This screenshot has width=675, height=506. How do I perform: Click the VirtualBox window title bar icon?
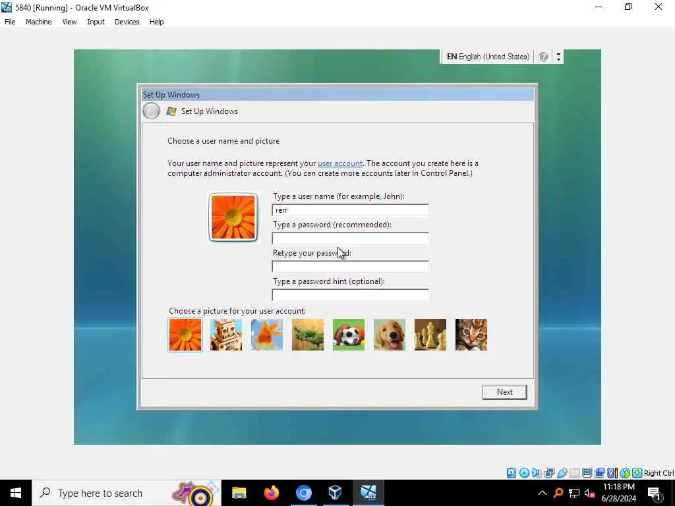pos(7,7)
